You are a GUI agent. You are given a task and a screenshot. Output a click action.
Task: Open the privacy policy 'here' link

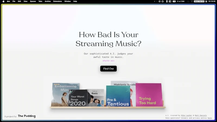click(x=209, y=118)
